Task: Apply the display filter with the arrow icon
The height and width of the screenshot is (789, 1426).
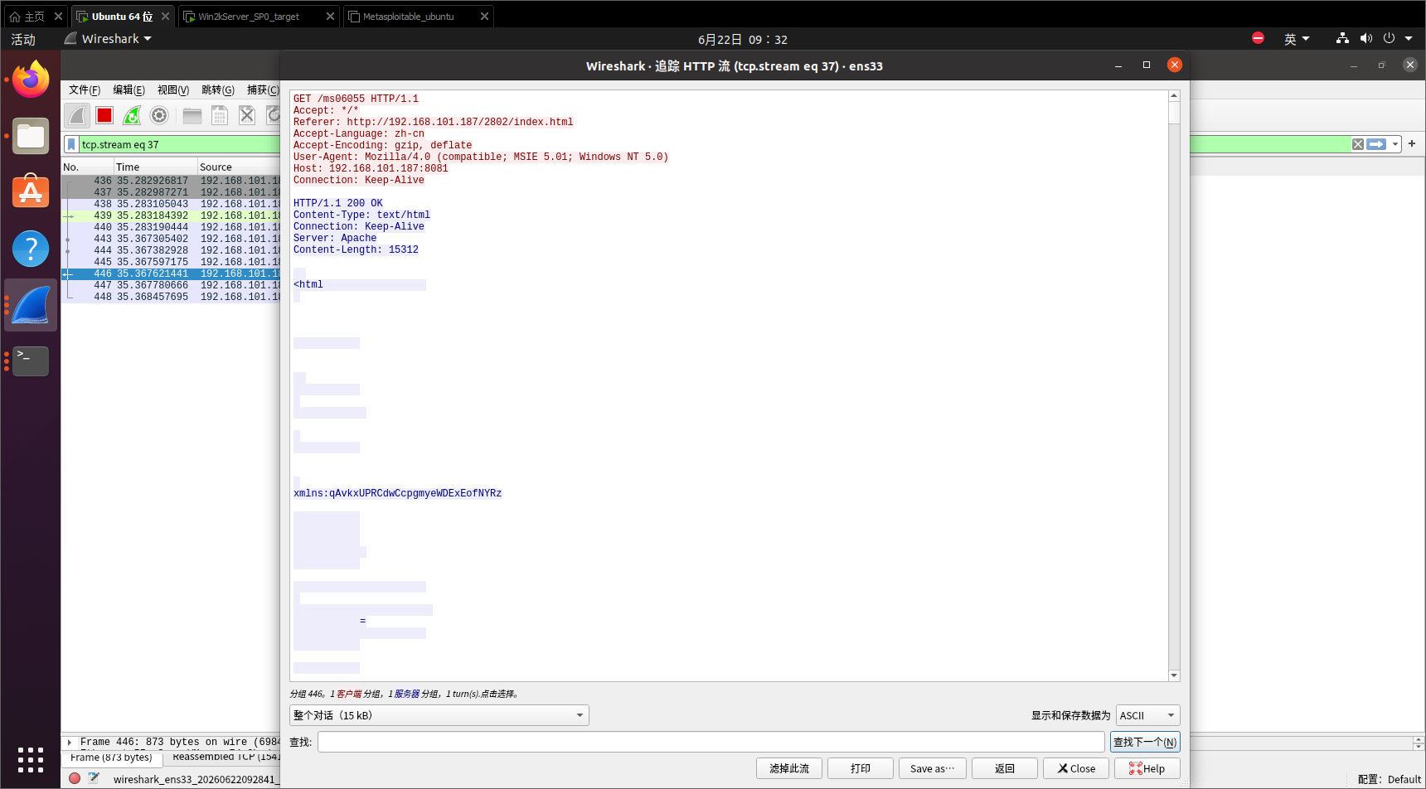Action: [1376, 144]
